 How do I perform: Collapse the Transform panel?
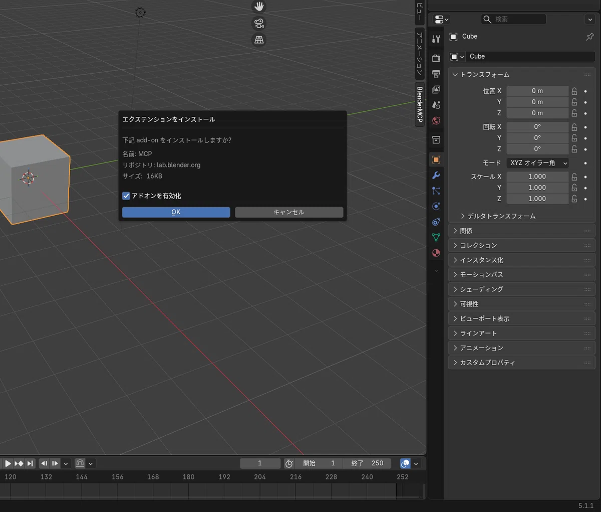[x=455, y=74]
